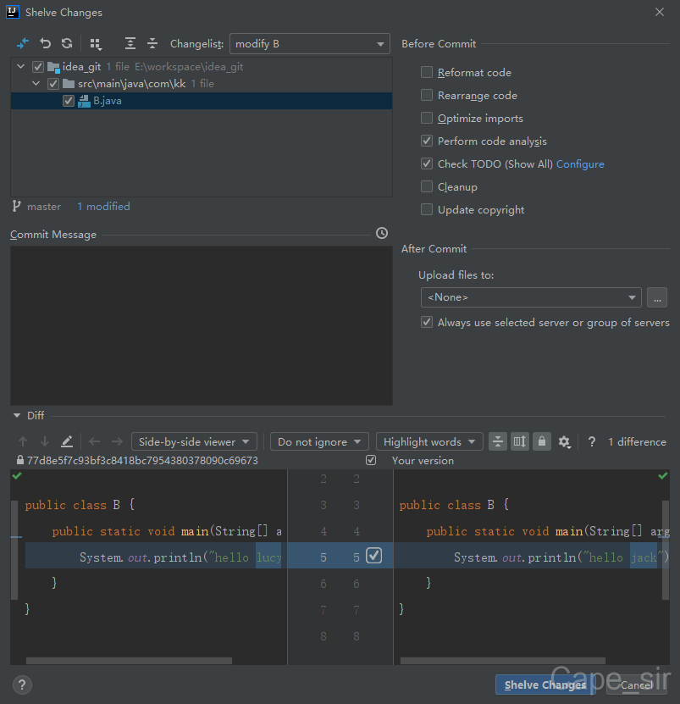The width and height of the screenshot is (680, 704).
Task: Open the Do not ignore dropdown
Action: point(319,441)
